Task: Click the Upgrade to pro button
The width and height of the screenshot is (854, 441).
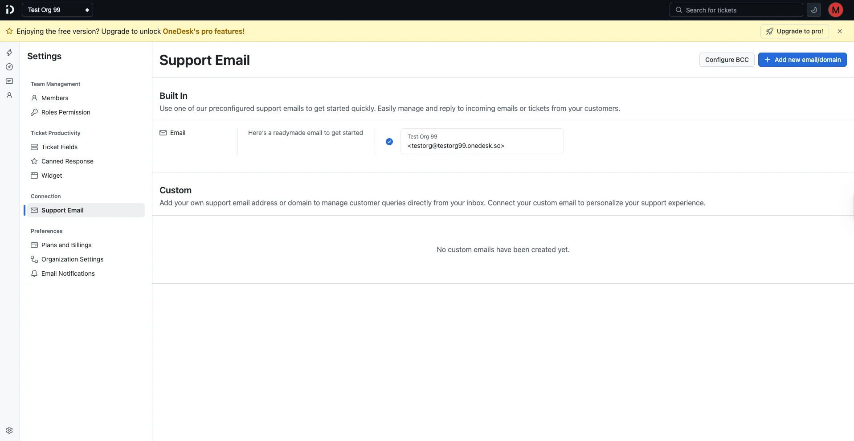Action: [x=794, y=31]
